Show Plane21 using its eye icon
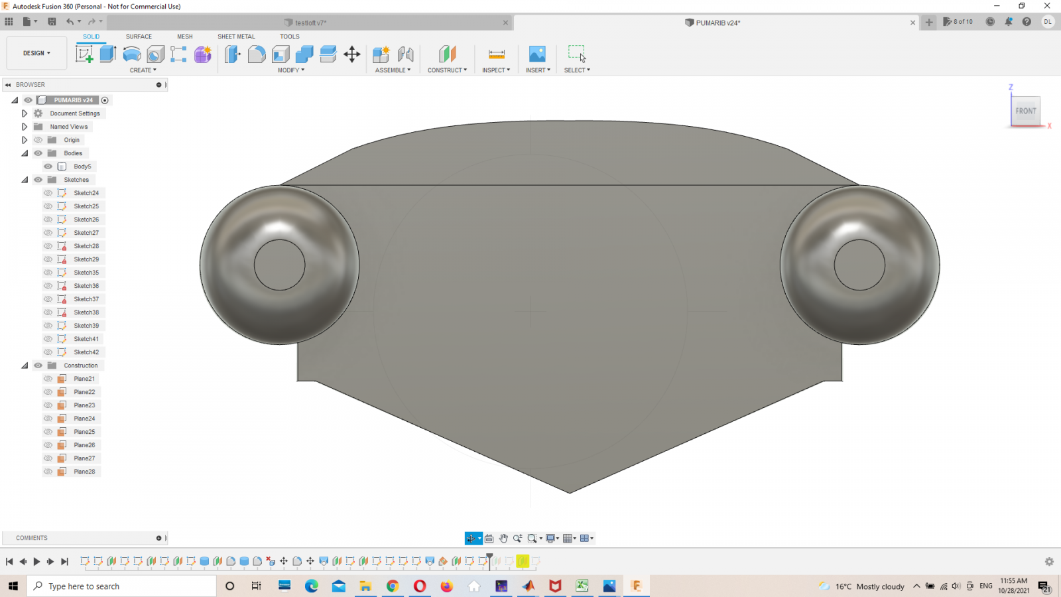The height and width of the screenshot is (597, 1061). (x=48, y=379)
